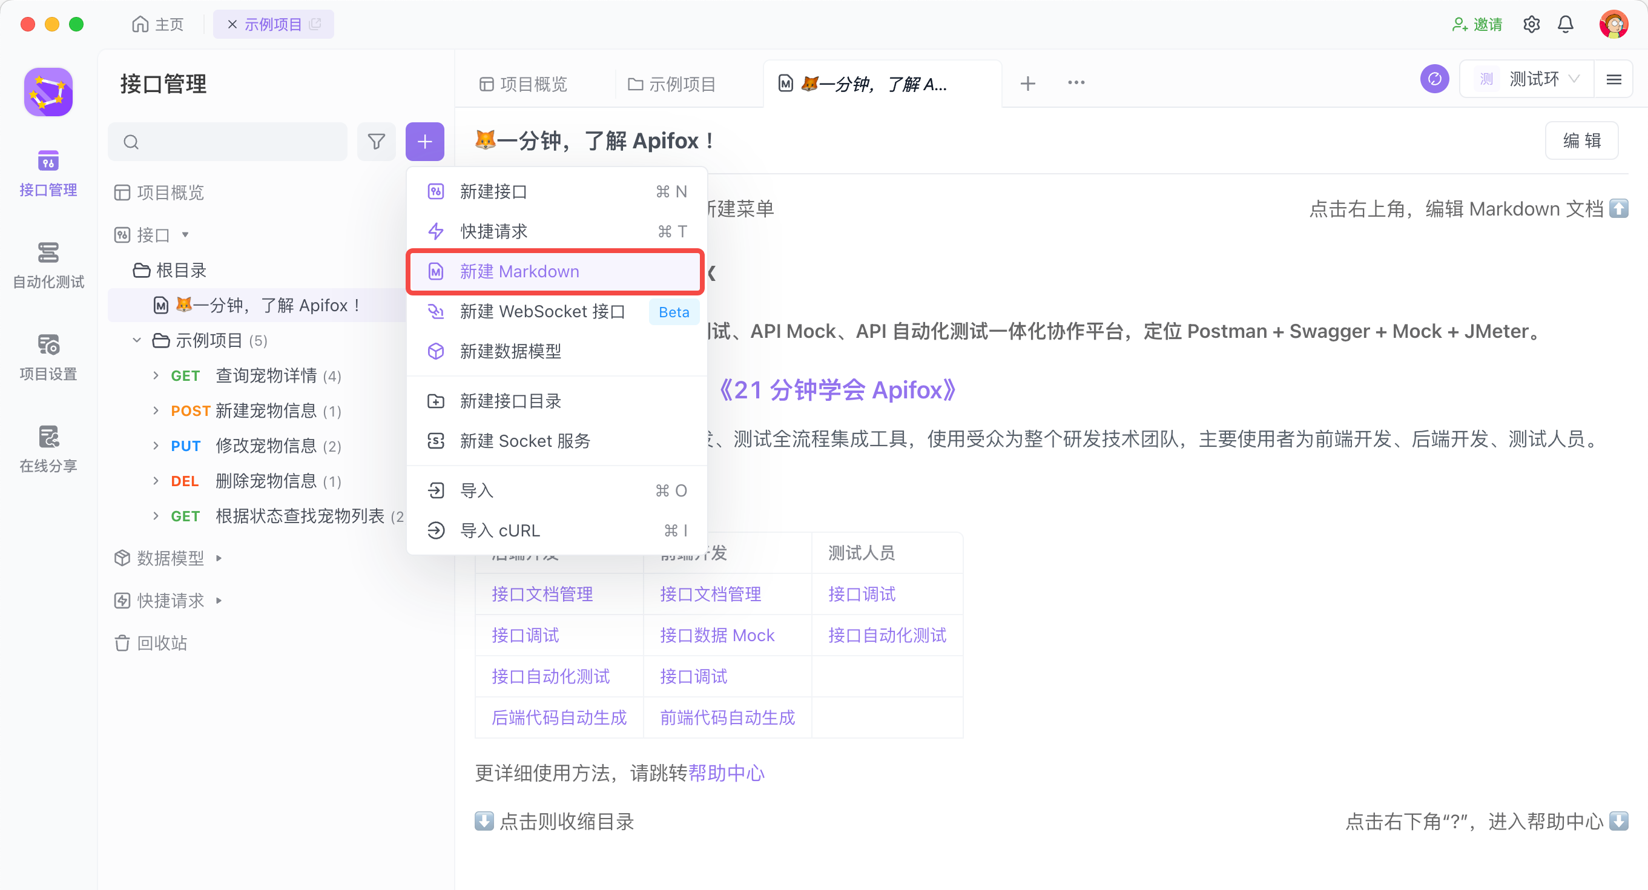Open the notifications bell icon
This screenshot has height=890, width=1648.
1566,24
